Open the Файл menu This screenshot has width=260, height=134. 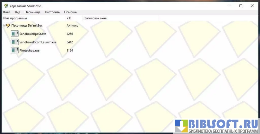coord(6,12)
